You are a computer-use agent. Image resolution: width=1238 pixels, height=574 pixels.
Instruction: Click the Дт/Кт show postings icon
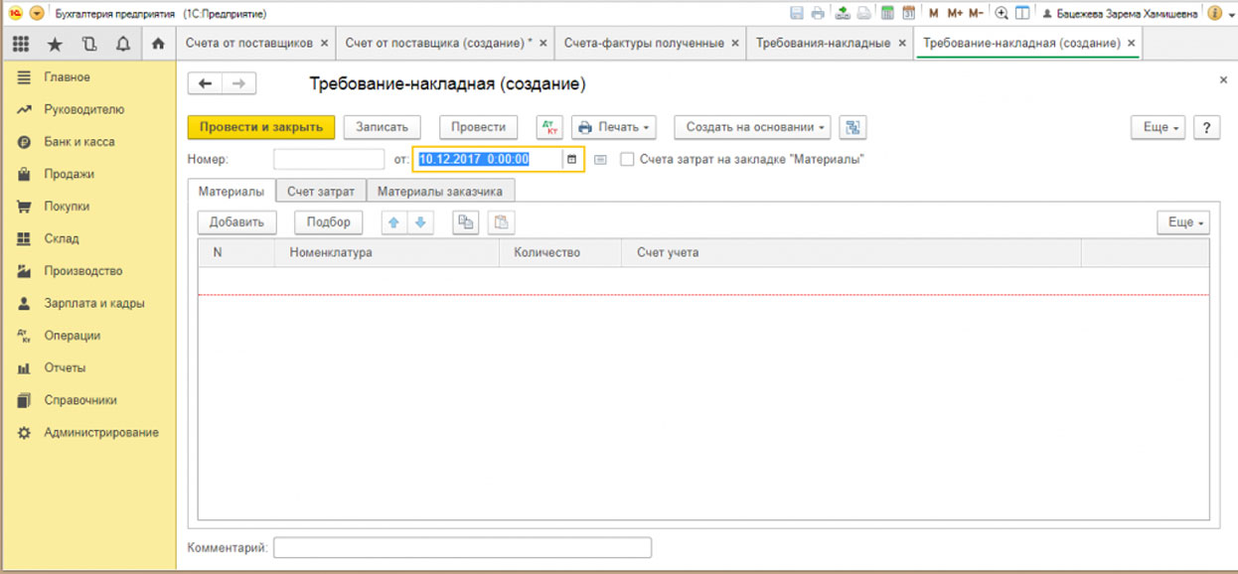[549, 127]
